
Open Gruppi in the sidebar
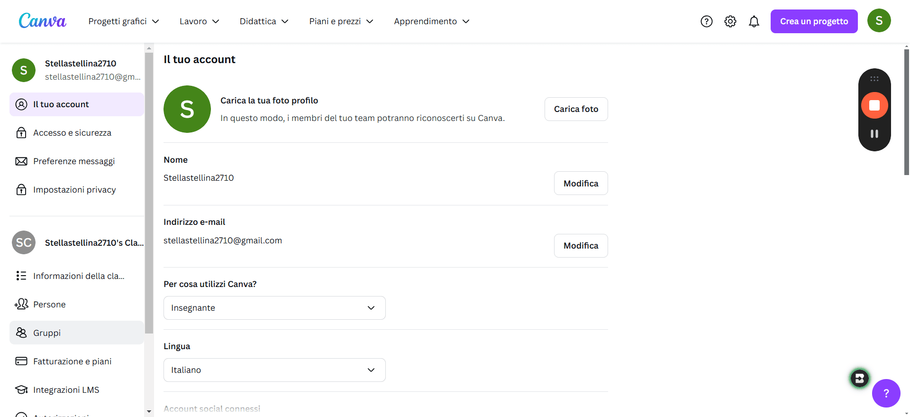pyautogui.click(x=77, y=333)
